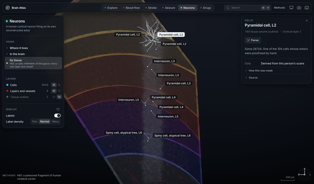Select left Spiny cell, atypical tree, L6
The image size is (314, 184).
pos(124,132)
